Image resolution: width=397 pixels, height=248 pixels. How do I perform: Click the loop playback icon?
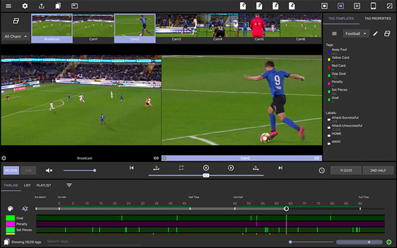[x=181, y=168]
